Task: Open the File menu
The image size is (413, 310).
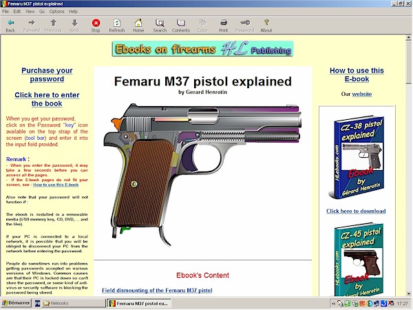Action: (6, 11)
